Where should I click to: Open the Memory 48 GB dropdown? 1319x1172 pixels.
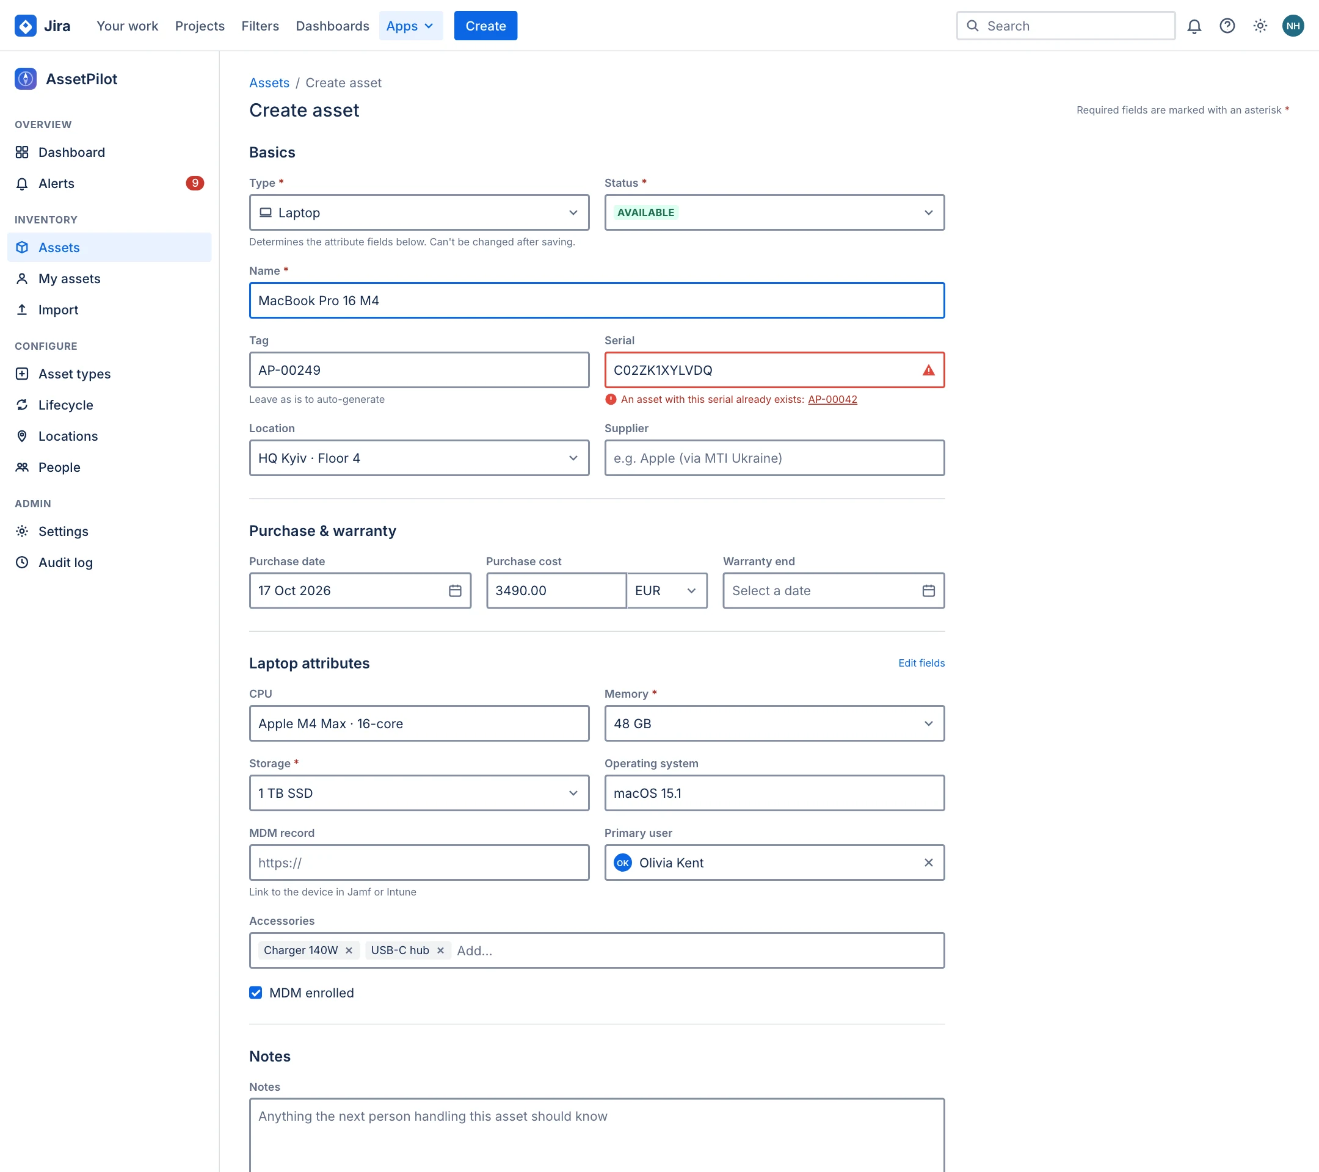(774, 724)
